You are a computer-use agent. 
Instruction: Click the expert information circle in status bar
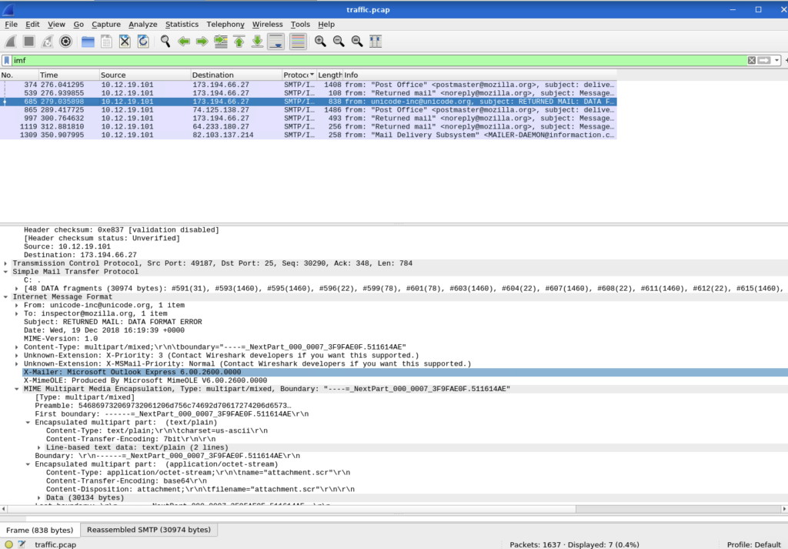point(8,544)
